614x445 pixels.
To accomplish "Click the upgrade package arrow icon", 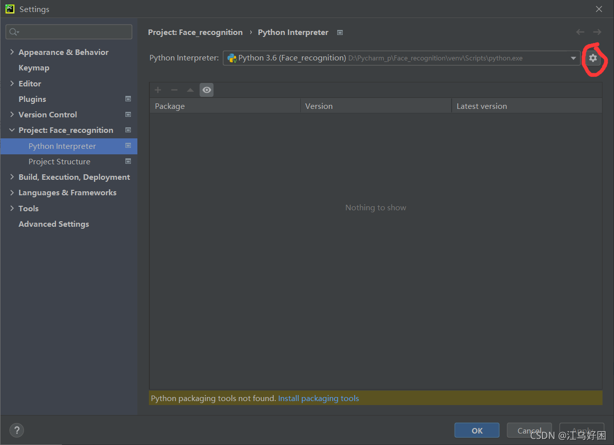I will tap(190, 90).
